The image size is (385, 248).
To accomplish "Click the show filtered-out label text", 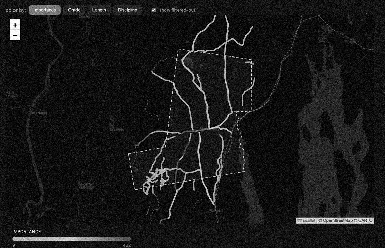I will (x=177, y=10).
